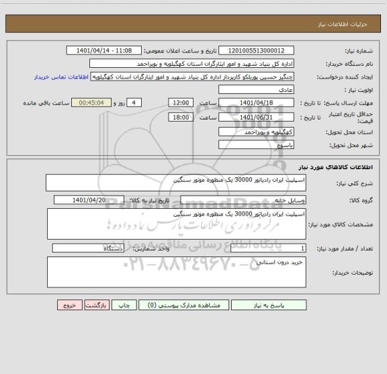Click the ایجاد کننده درخواست field
Image resolution: width=387 pixels, height=374 pixels.
coord(192,77)
